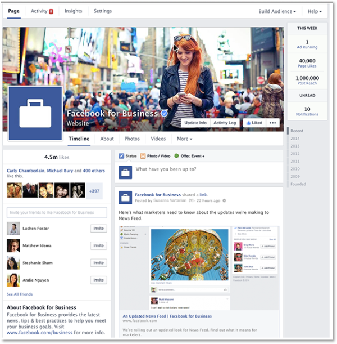Click the first friend photo thumbnail
Screen dimensions: 337x344
pos(14,190)
